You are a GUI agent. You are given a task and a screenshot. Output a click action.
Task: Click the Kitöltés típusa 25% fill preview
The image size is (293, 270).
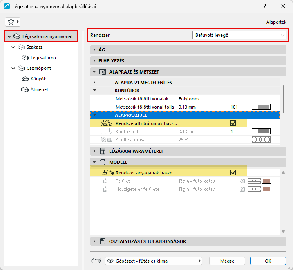coord(261,139)
